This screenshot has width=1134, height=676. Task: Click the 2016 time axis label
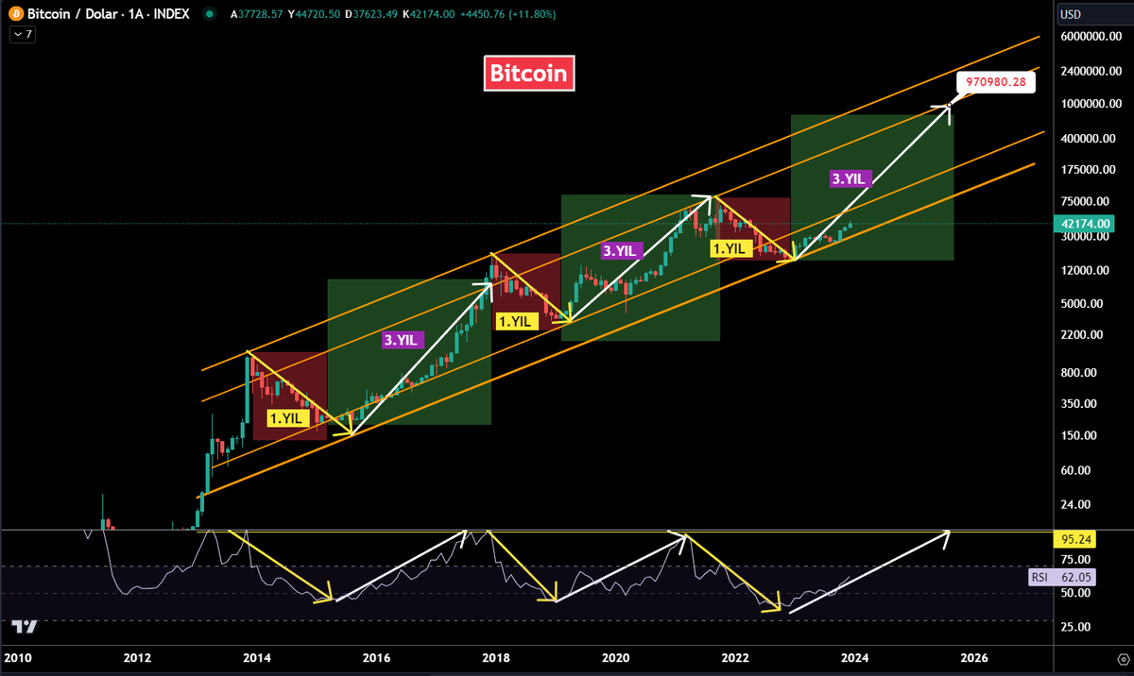(376, 657)
